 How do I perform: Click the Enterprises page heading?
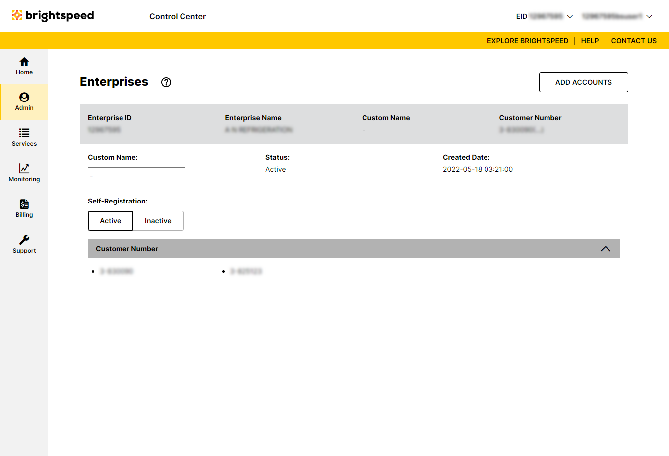pos(114,82)
